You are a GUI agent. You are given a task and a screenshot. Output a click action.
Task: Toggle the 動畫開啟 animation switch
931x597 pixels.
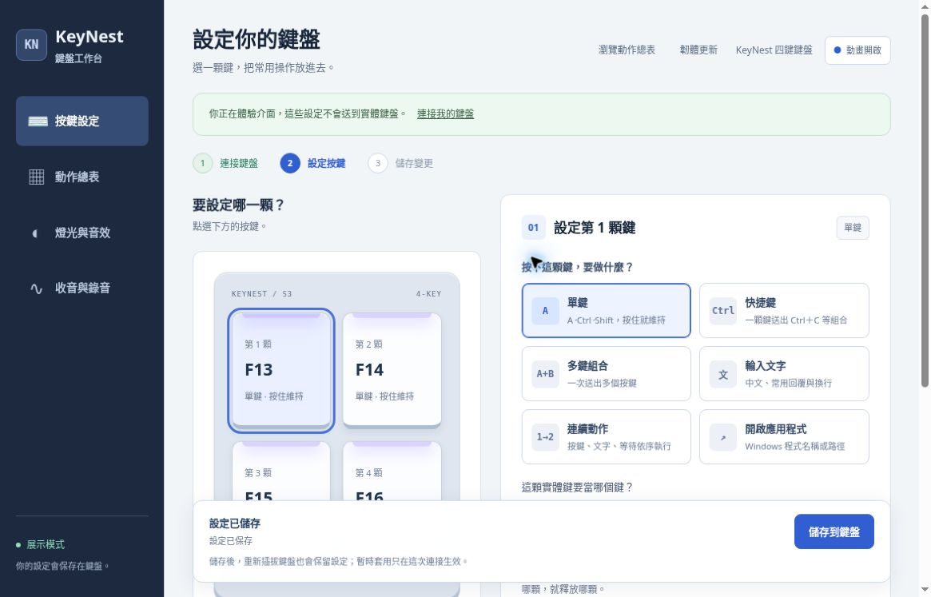pos(857,50)
